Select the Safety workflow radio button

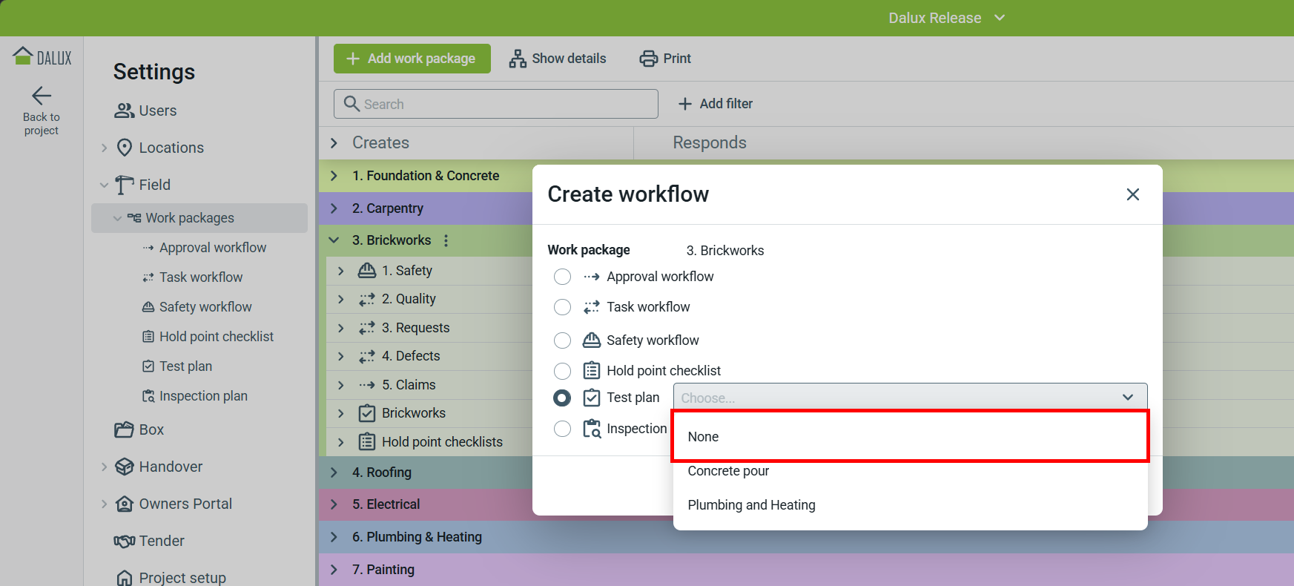tap(563, 340)
